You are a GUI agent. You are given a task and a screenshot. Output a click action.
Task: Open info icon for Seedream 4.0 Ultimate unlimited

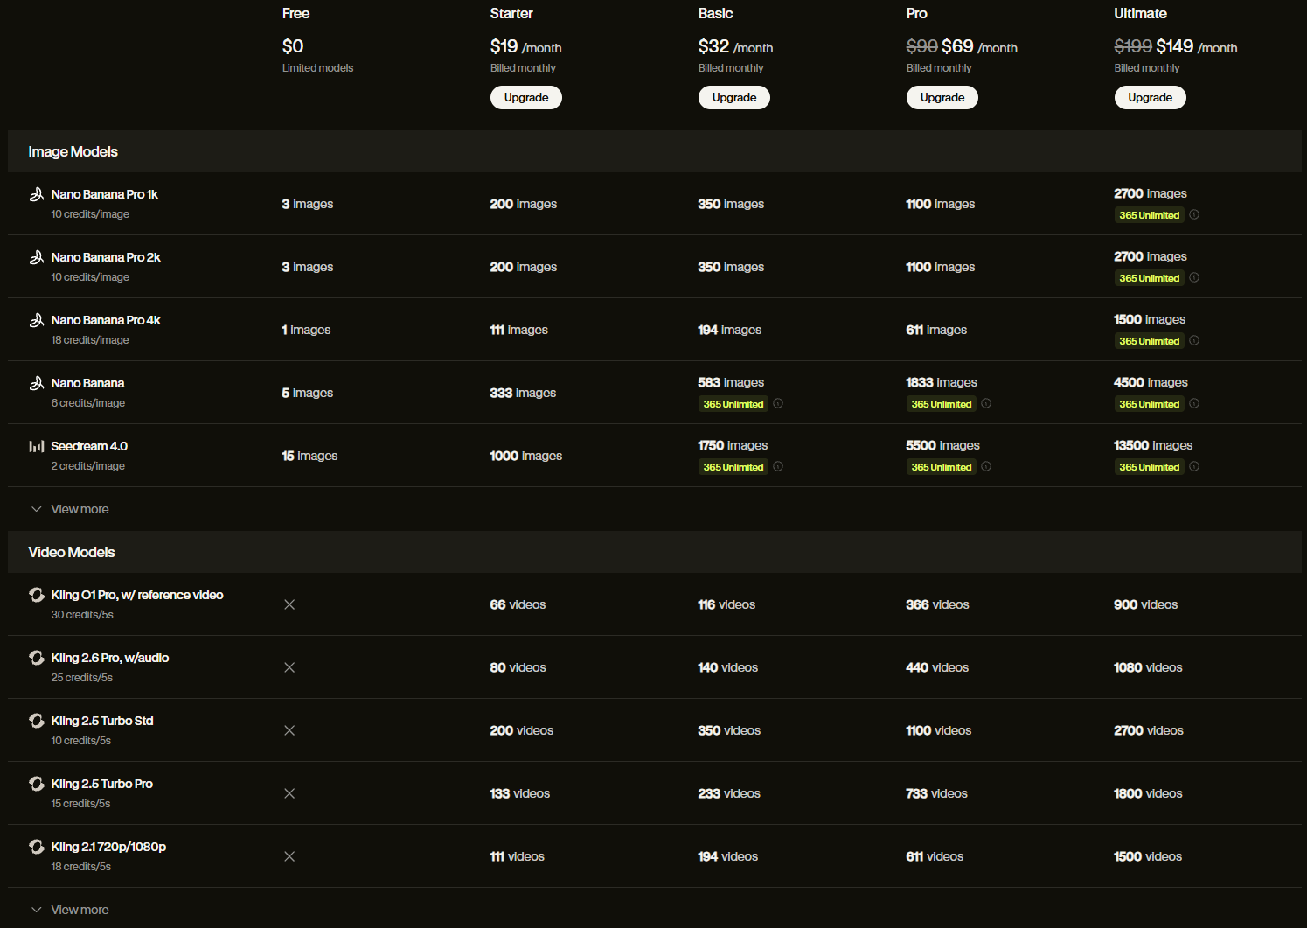(1194, 466)
